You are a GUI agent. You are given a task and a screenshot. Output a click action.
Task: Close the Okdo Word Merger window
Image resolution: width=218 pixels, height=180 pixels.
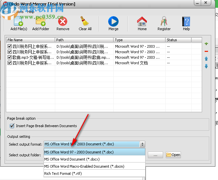coord(206,3)
